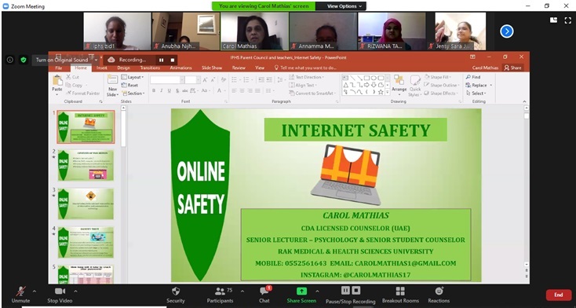Viewport: 576px width, 308px height.
Task: Click the green Share Screen icon
Action: click(301, 291)
